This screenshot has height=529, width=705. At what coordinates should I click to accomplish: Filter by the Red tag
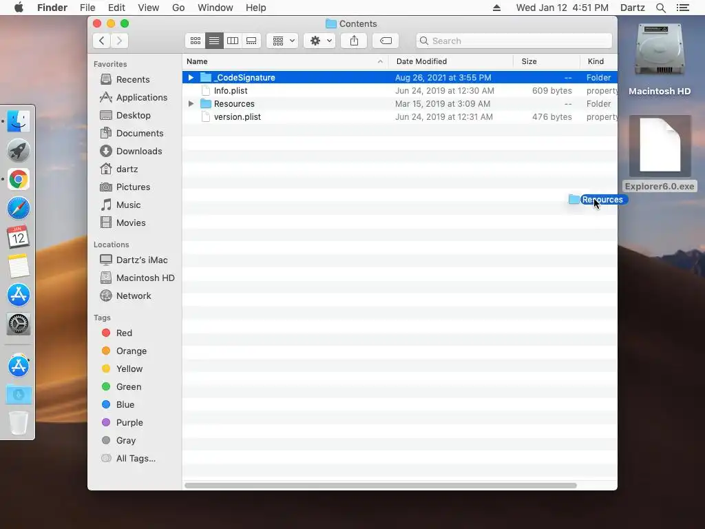(x=124, y=333)
